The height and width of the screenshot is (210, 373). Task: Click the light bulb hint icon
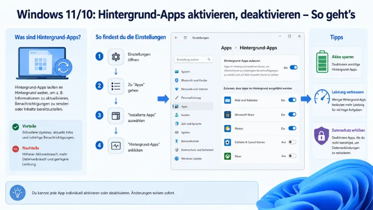tap(17, 193)
